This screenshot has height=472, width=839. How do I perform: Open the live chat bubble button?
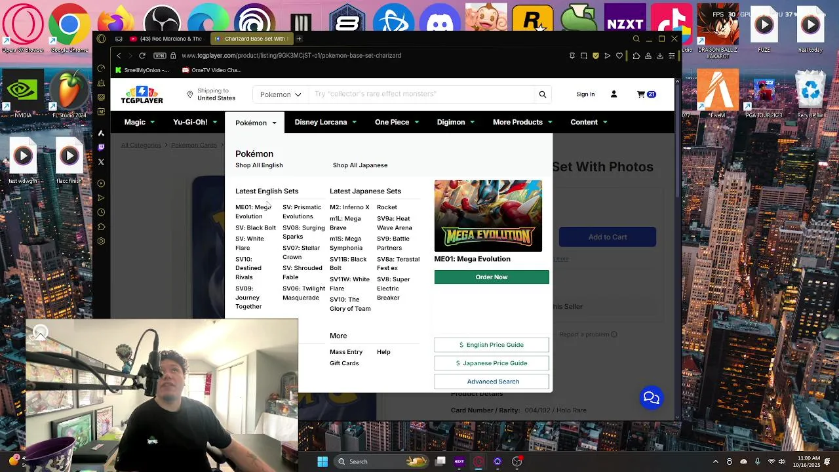pyautogui.click(x=651, y=398)
